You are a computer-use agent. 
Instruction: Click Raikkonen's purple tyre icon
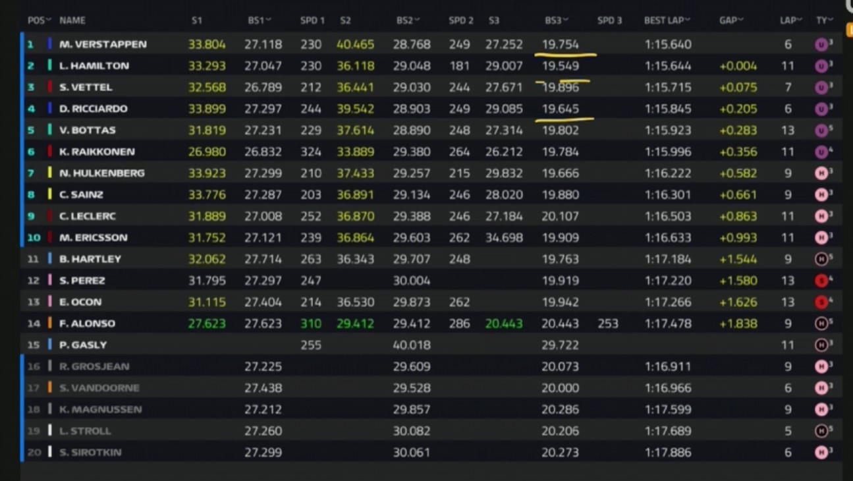point(821,152)
